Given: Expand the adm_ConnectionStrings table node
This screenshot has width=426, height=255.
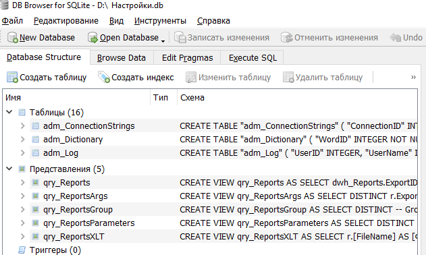Looking at the screenshot, I should click(23, 125).
